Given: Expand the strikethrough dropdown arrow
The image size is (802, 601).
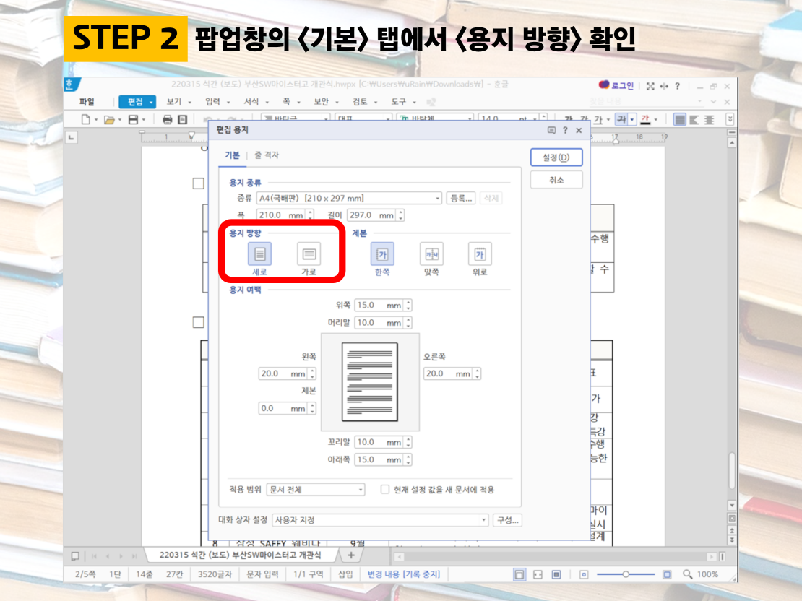Looking at the screenshot, I should pyautogui.click(x=632, y=120).
